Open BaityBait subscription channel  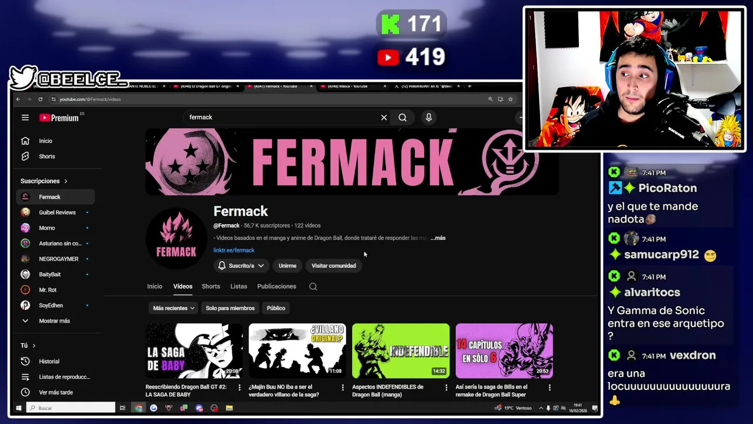point(56,274)
